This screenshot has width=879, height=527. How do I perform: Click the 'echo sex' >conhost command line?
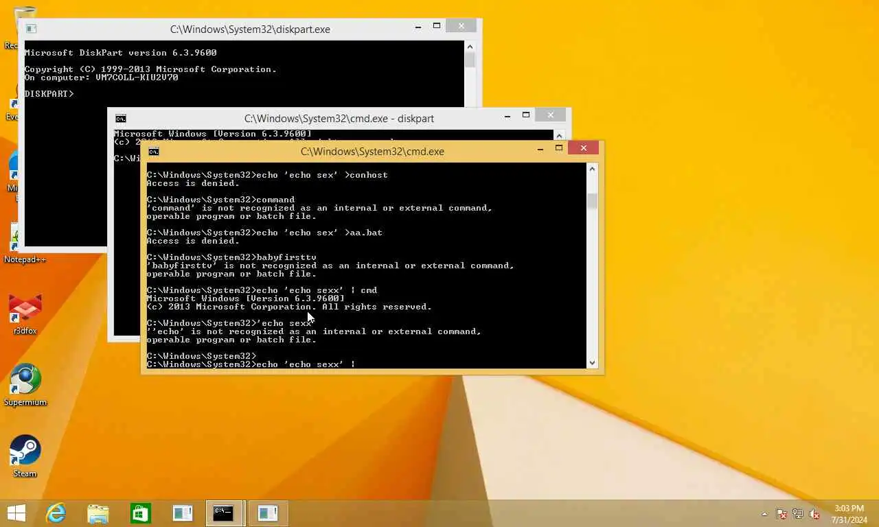coord(267,175)
